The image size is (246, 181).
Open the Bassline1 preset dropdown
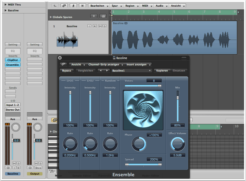(x=132, y=71)
